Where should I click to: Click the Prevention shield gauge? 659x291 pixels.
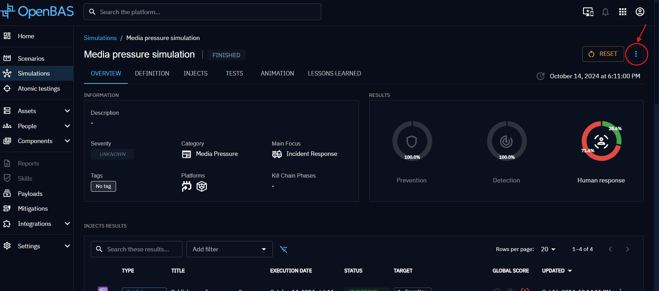tap(412, 141)
